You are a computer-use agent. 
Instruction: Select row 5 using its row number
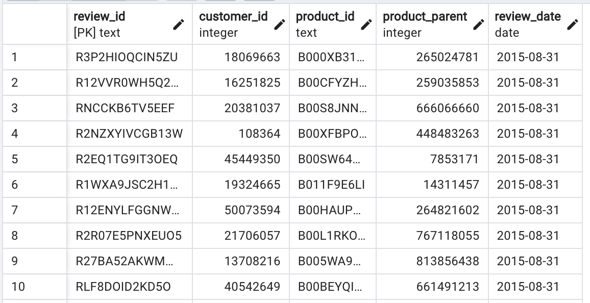click(x=33, y=159)
